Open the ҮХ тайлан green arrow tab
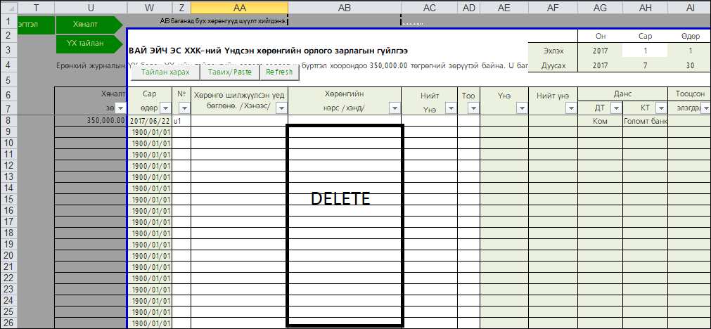 point(91,43)
